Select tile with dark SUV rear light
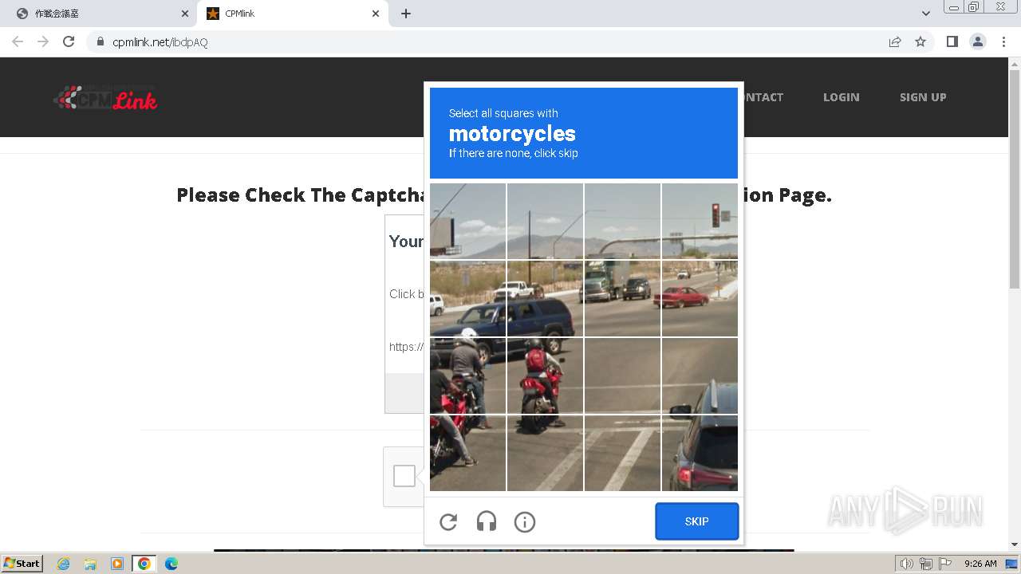The image size is (1021, 574). tap(700, 453)
